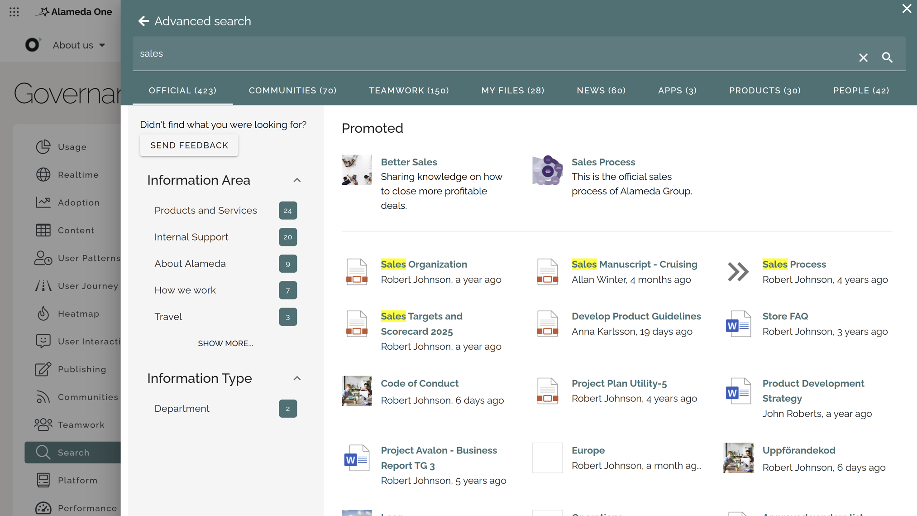
Task: Switch to the Communities (70) tab
Action: 292,91
